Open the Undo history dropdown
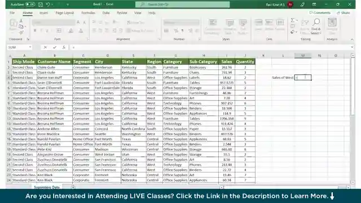This screenshot has height=203, width=361. pos(52,5)
